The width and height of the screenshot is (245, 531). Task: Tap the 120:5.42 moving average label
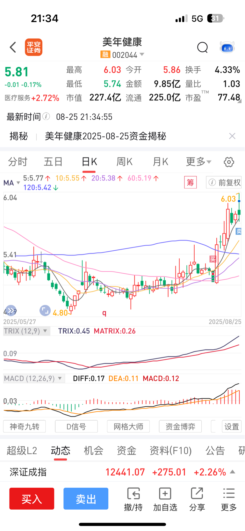pyautogui.click(x=41, y=187)
